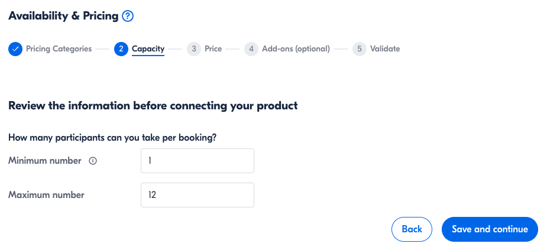Click the step 5 number circle
547x250 pixels.
pos(360,49)
